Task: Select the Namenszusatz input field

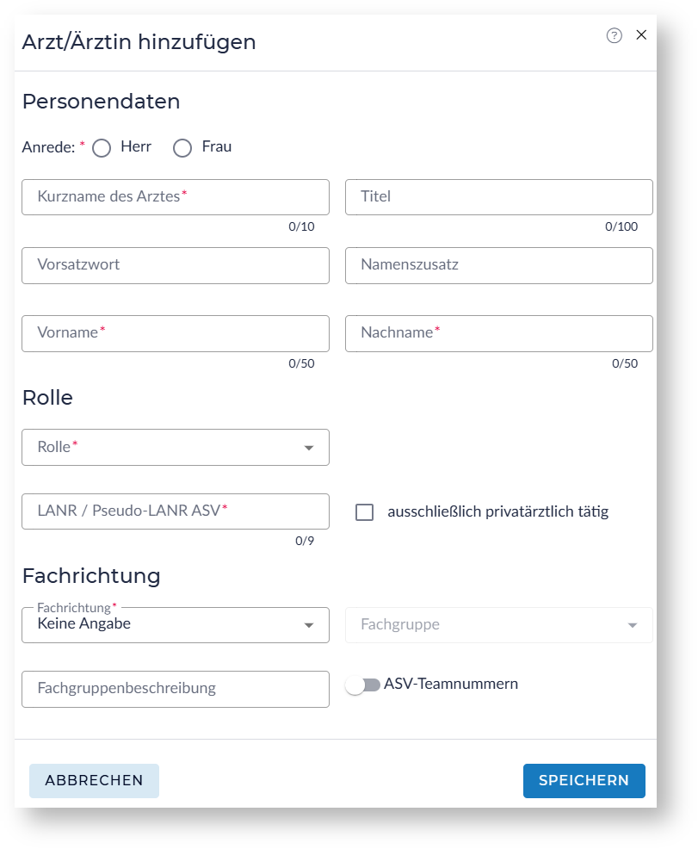Action: coord(498,265)
